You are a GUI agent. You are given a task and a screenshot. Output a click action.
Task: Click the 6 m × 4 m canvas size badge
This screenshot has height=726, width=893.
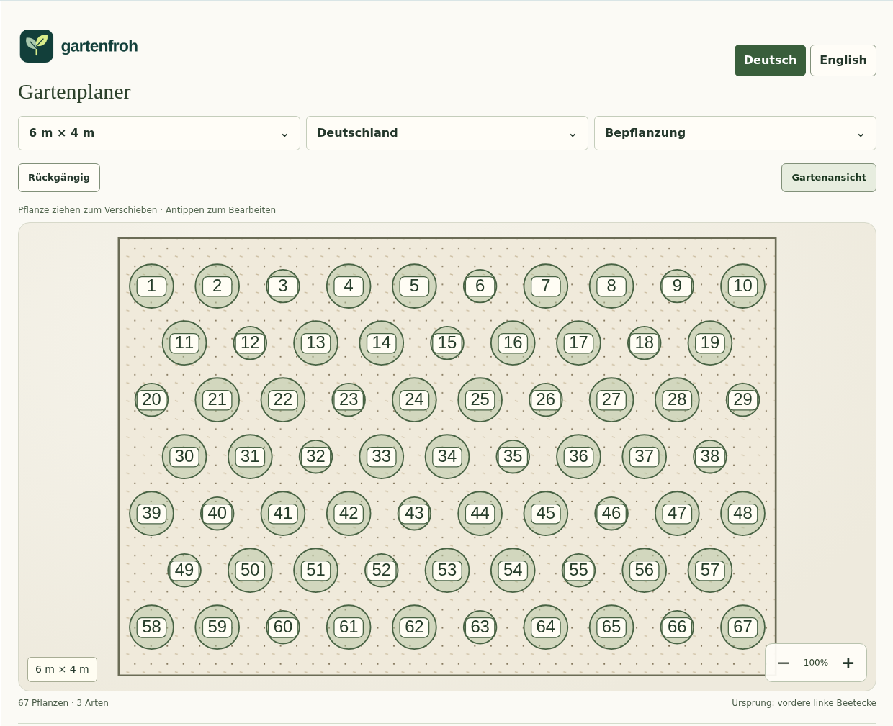[x=62, y=669]
